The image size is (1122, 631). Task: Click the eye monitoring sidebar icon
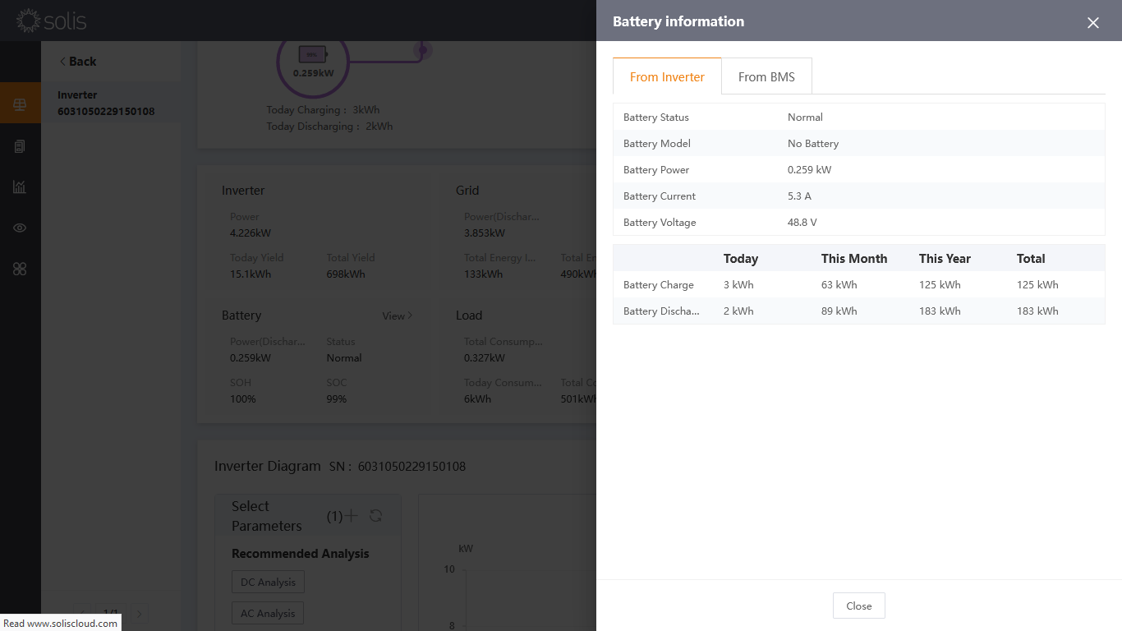pos(20,228)
